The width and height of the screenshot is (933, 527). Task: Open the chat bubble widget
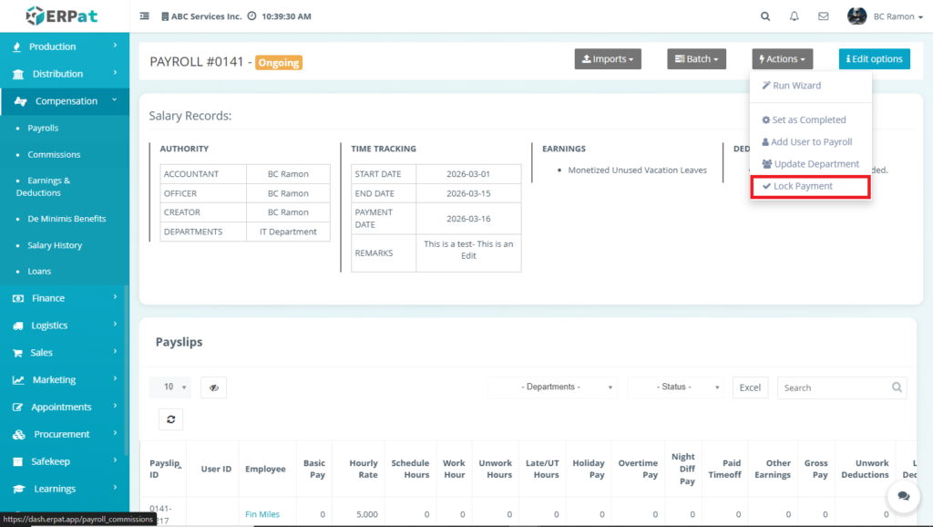(903, 496)
